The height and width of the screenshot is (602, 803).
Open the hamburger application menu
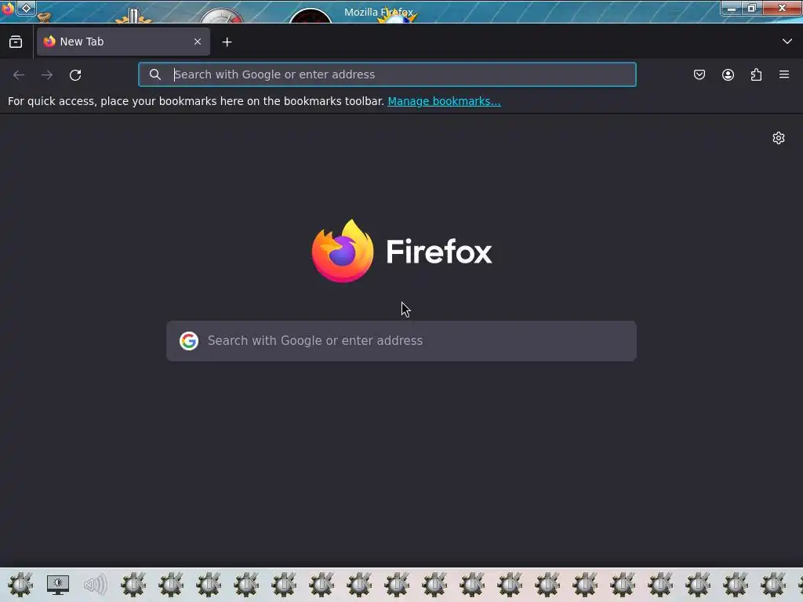(x=784, y=74)
